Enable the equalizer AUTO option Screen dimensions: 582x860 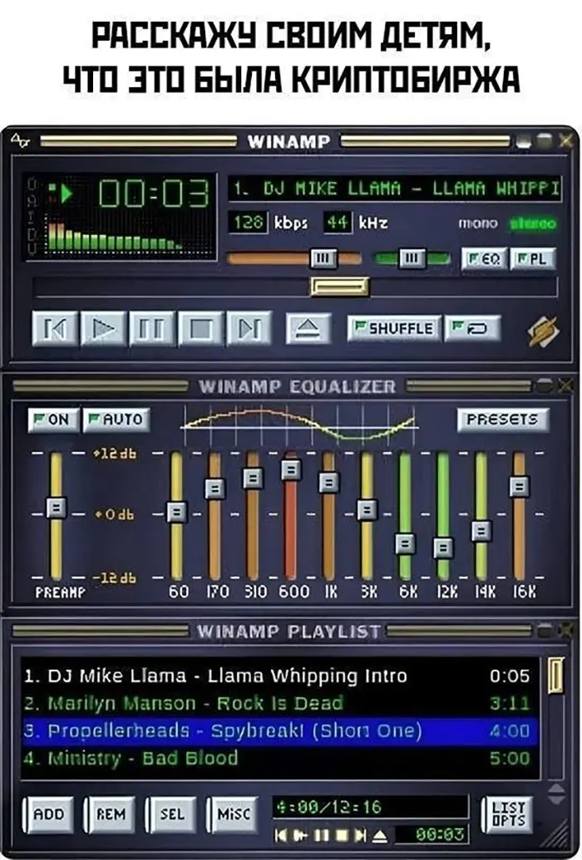coord(116,420)
